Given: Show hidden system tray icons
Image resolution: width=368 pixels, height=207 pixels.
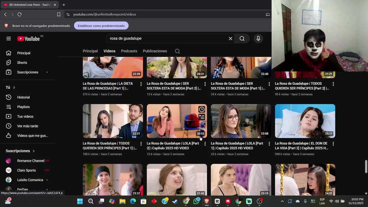Looking at the screenshot, I should point(282,201).
